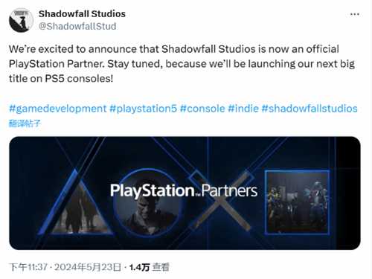Visit the #shadowfallstudios hashtag page
Screen dimensions: 372x279
coord(310,109)
